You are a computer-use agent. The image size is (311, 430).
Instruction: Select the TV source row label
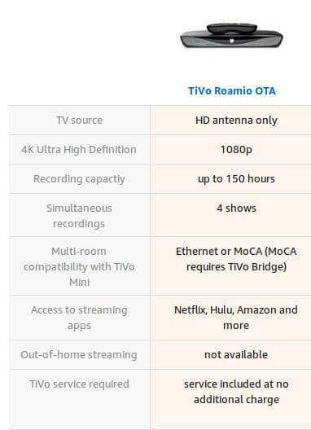[x=80, y=120]
